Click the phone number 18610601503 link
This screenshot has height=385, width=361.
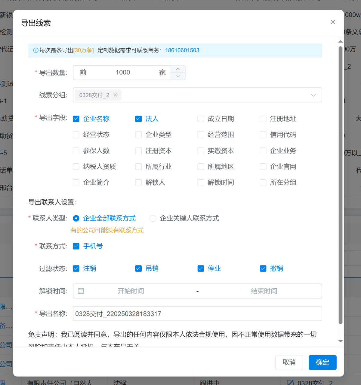tap(182, 50)
